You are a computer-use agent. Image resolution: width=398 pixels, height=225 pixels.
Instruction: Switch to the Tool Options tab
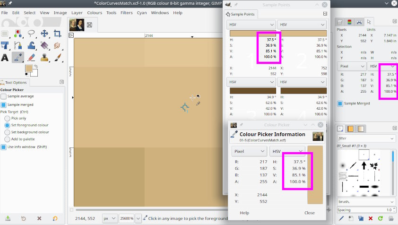click(14, 83)
